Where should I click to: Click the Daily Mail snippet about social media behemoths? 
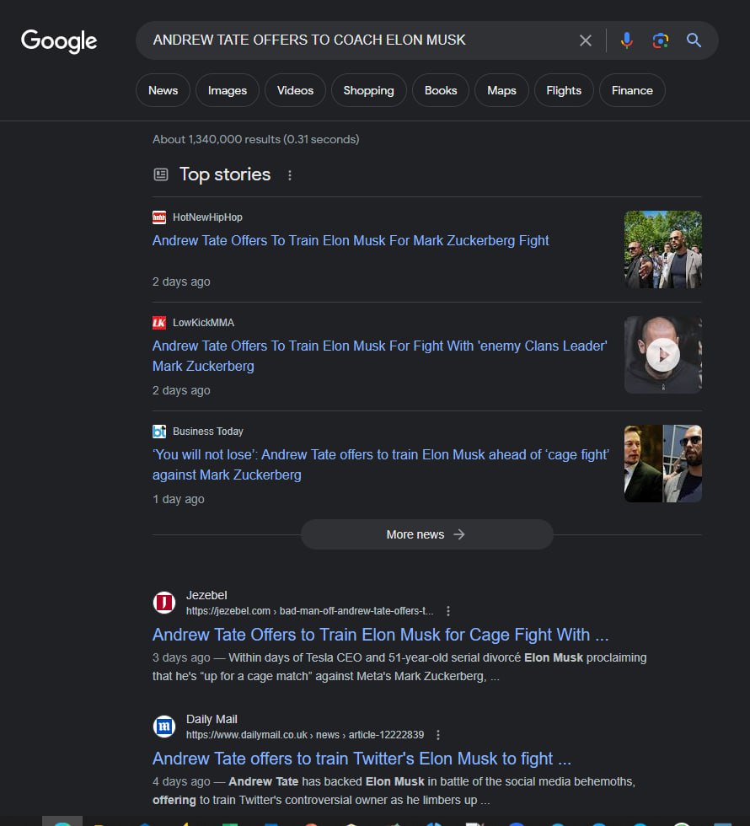point(394,791)
